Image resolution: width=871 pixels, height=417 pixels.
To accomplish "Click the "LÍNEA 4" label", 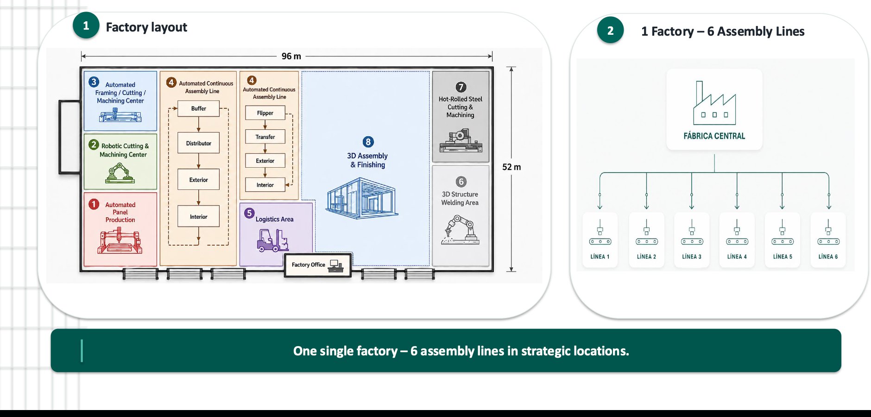I will coord(737,257).
